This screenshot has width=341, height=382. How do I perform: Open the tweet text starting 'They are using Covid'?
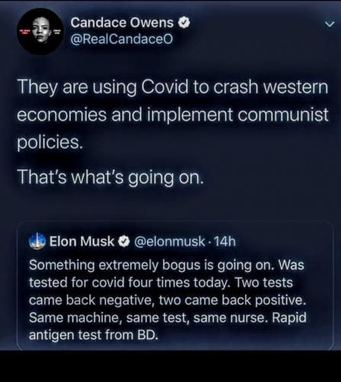point(172,115)
